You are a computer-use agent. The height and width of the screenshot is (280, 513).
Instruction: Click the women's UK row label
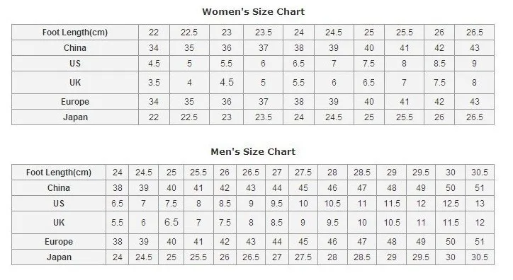click(x=75, y=83)
